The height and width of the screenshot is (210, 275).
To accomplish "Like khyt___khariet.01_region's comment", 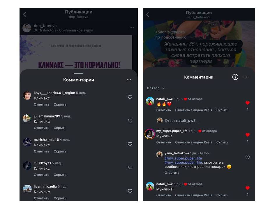I will (130, 97).
